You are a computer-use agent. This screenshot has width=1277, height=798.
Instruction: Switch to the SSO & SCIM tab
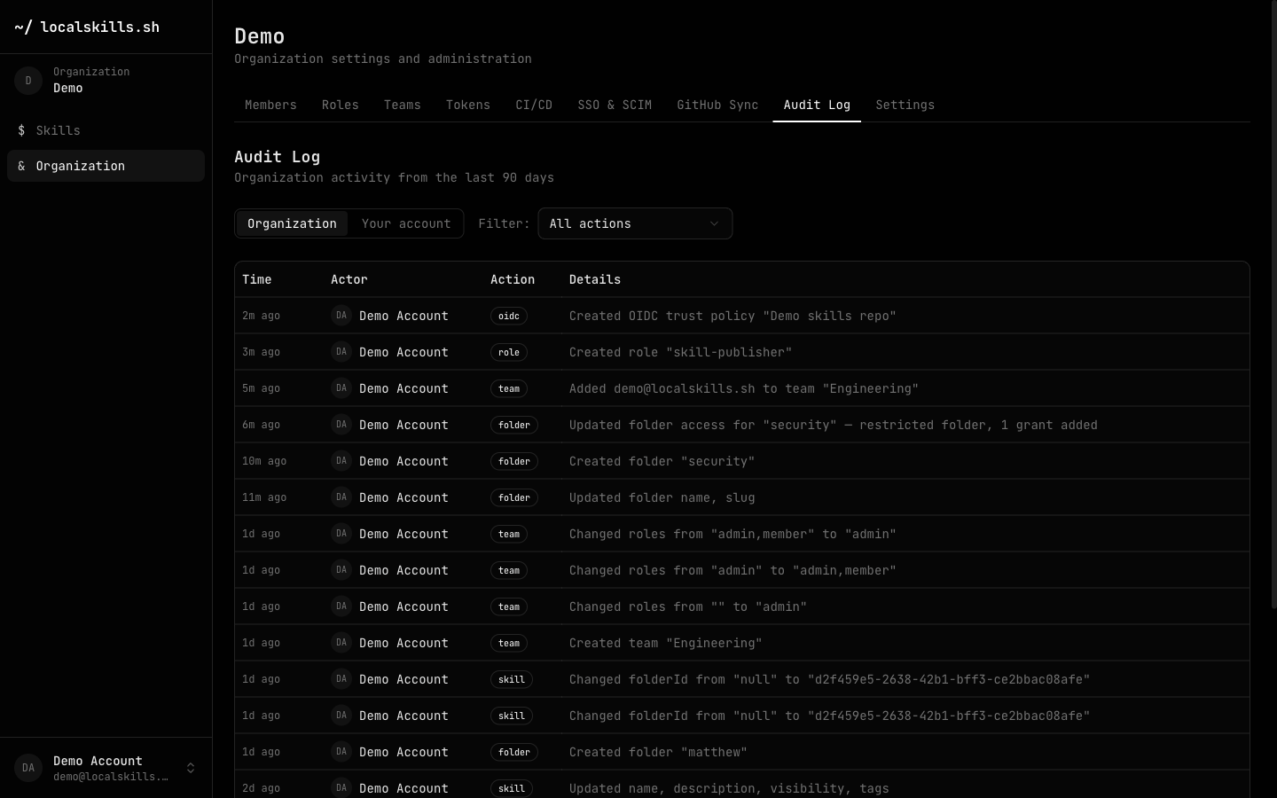(x=615, y=105)
